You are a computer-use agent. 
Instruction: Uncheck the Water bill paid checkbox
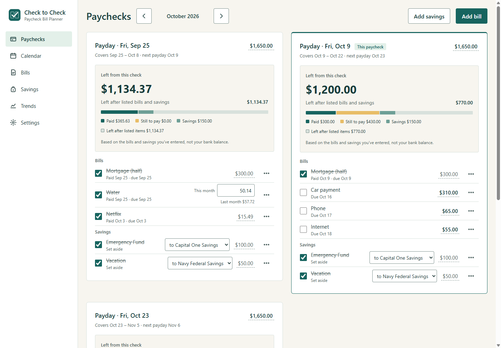(98, 195)
